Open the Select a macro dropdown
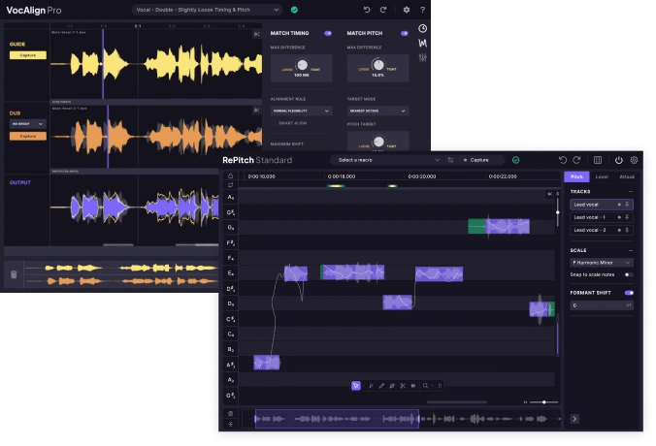The image size is (656, 446). (x=386, y=160)
